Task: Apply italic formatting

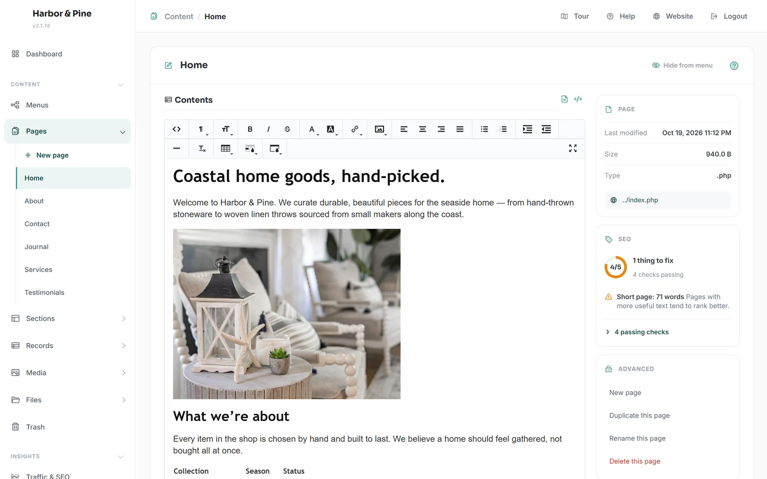Action: coord(268,129)
